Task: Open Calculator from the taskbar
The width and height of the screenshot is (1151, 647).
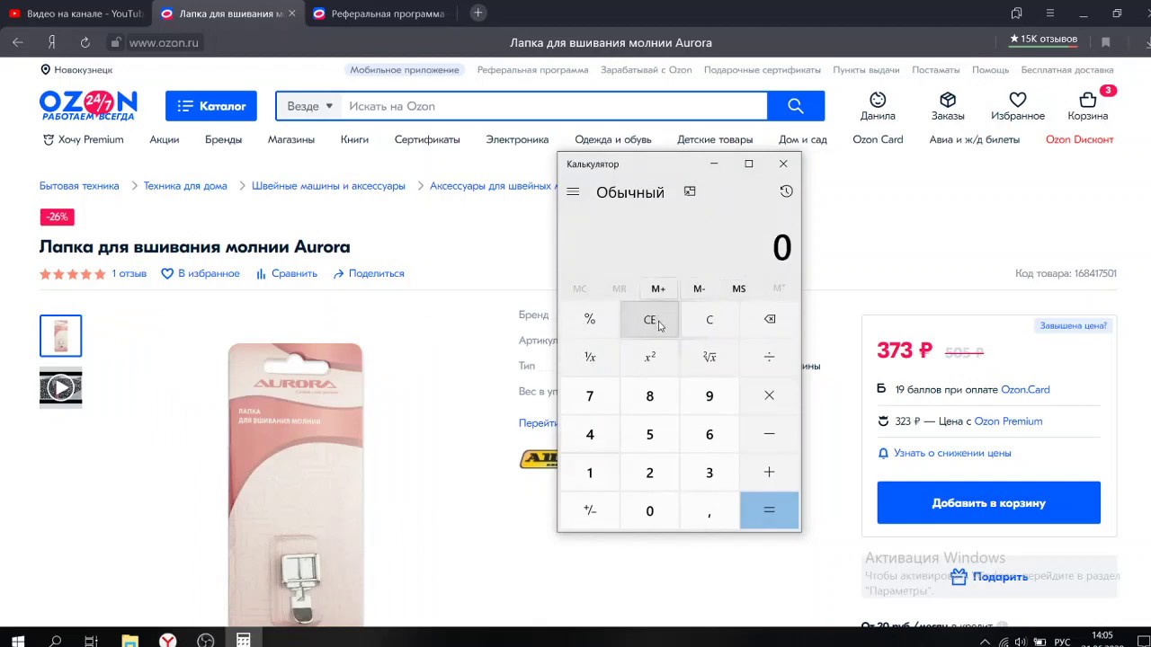Action: pos(243,641)
